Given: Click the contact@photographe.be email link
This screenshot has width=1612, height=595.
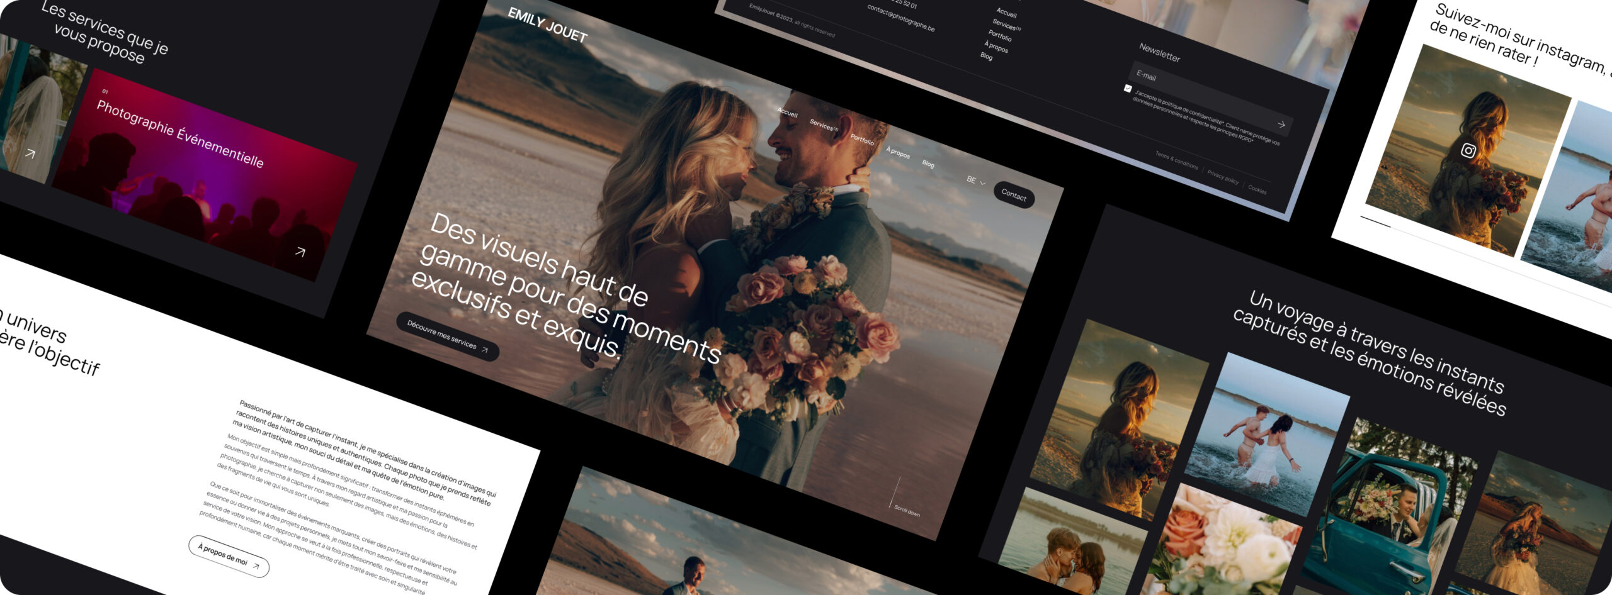Looking at the screenshot, I should pos(900,18).
